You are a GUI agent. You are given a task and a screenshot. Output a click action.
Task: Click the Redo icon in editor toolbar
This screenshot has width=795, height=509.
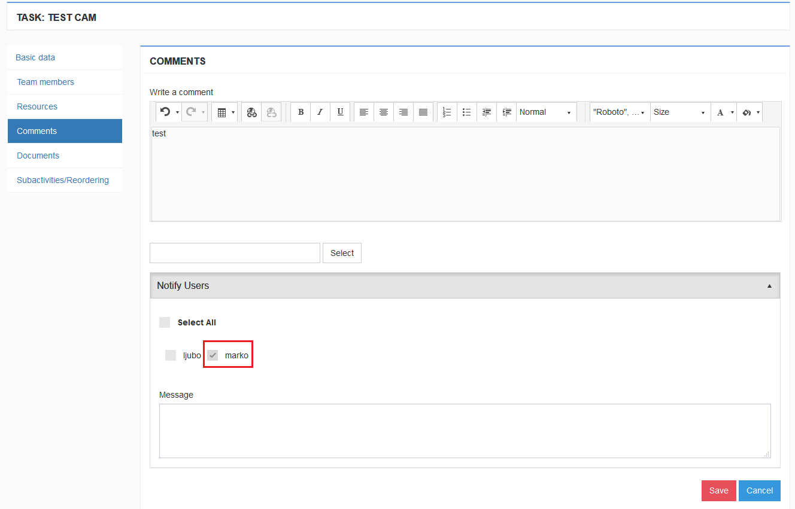pos(191,112)
